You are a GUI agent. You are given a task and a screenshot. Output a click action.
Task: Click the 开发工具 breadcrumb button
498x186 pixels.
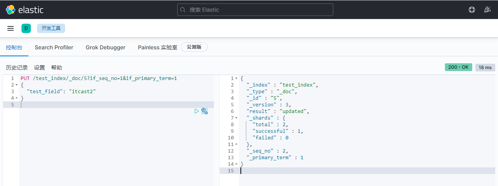pyautogui.click(x=51, y=28)
